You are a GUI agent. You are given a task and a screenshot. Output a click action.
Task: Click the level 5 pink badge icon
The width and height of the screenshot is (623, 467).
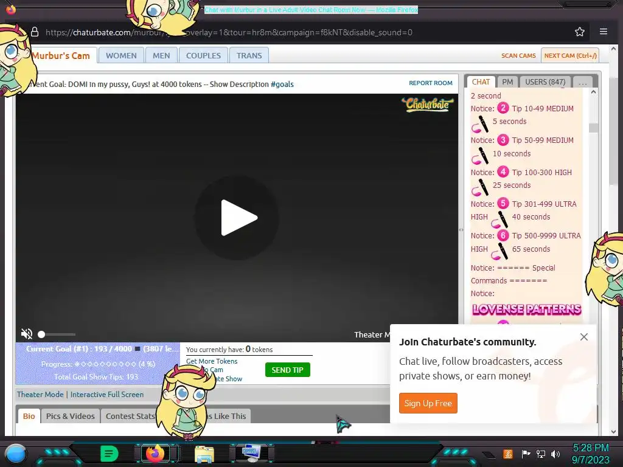pos(503,203)
